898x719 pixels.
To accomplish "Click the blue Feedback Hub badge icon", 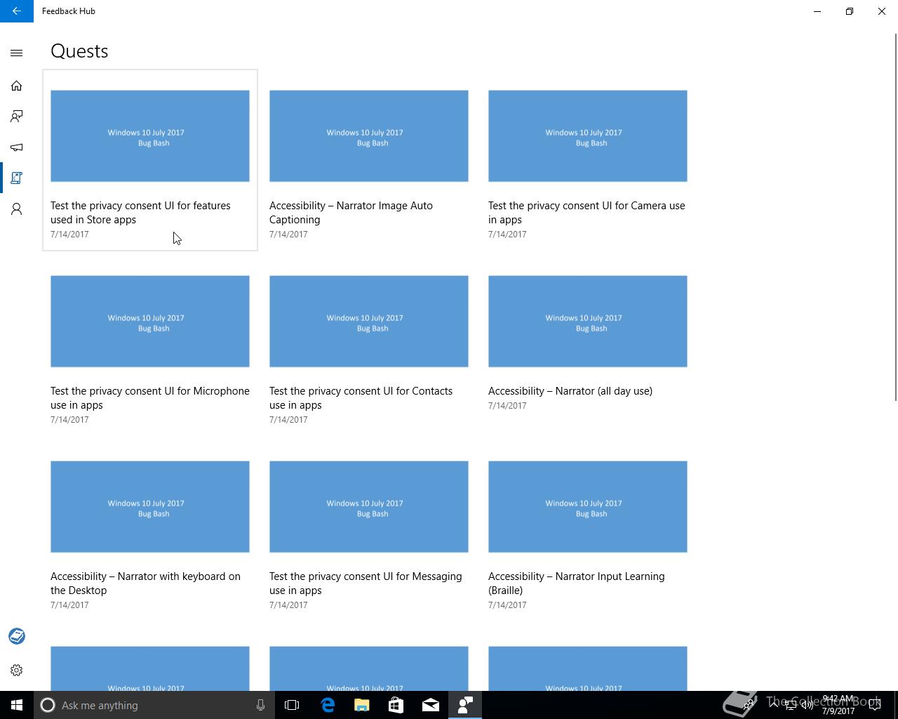I will [x=17, y=636].
